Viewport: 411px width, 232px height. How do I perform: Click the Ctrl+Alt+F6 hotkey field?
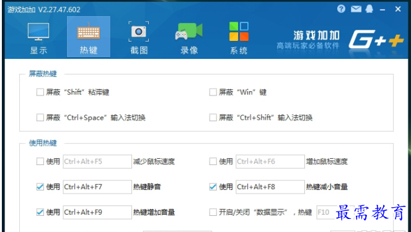tap(270, 161)
